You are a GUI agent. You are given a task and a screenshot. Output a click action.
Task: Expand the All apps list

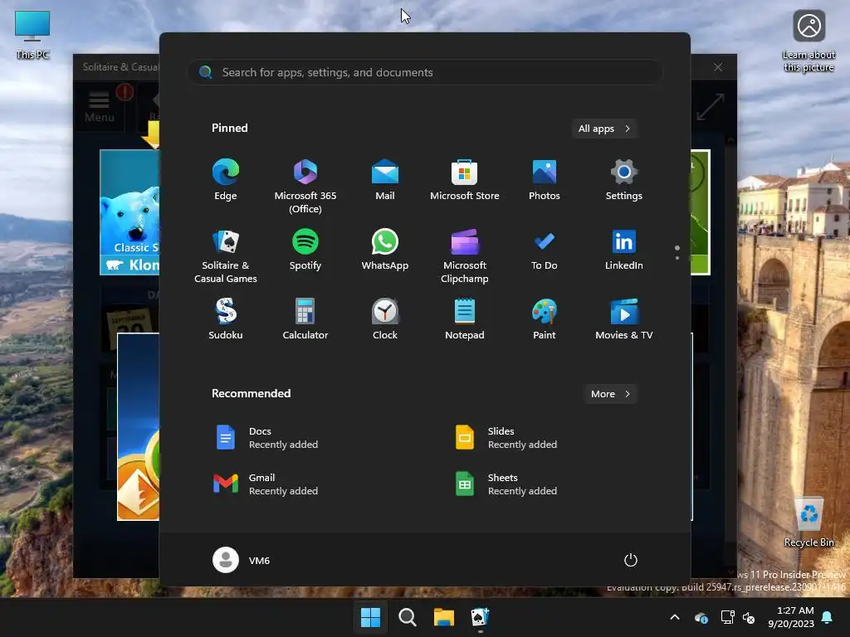click(604, 129)
